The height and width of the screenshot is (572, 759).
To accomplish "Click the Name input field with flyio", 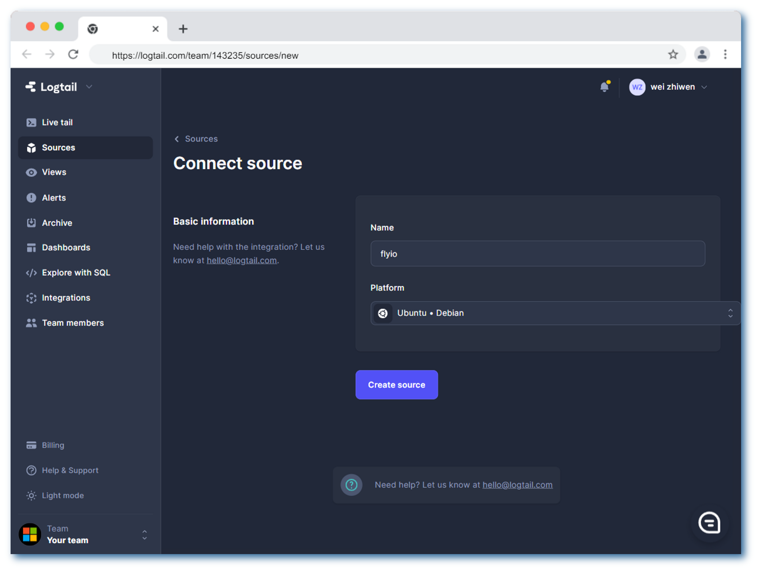I will coord(538,253).
